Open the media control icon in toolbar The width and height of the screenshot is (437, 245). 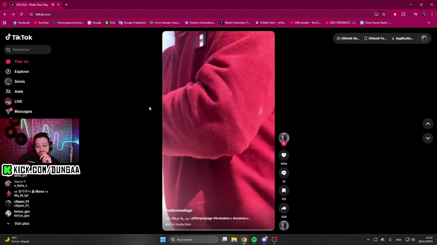415,14
